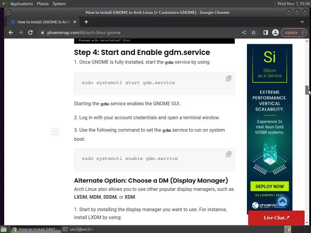Click the Step 4 heading text
Viewport: 311px width, 233px height.
pos(142,52)
